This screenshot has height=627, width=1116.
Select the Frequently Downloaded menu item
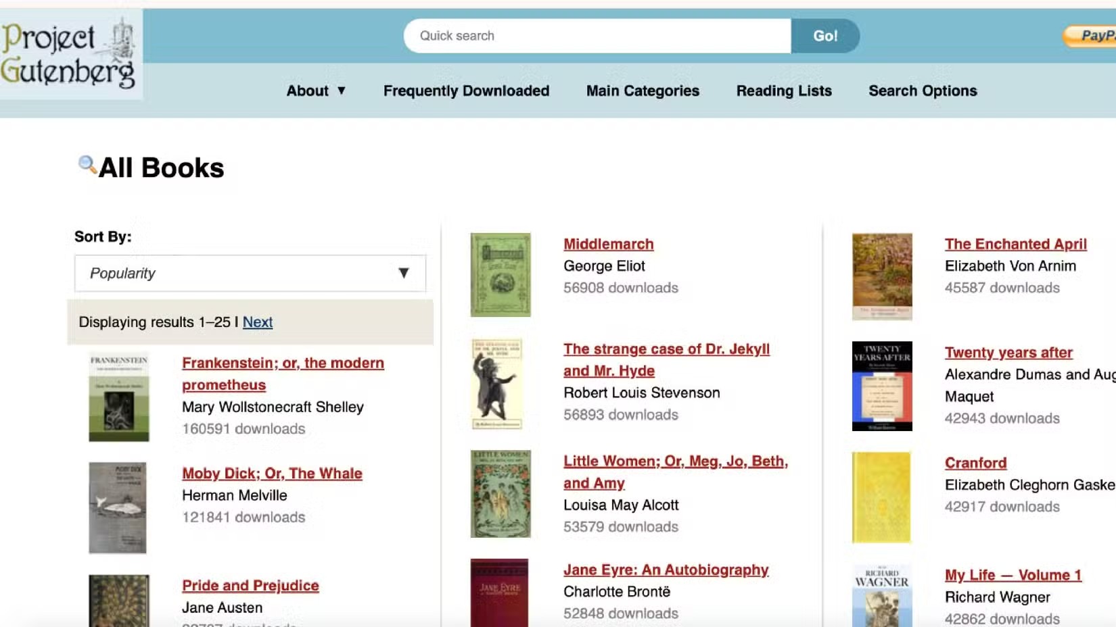pyautogui.click(x=466, y=91)
